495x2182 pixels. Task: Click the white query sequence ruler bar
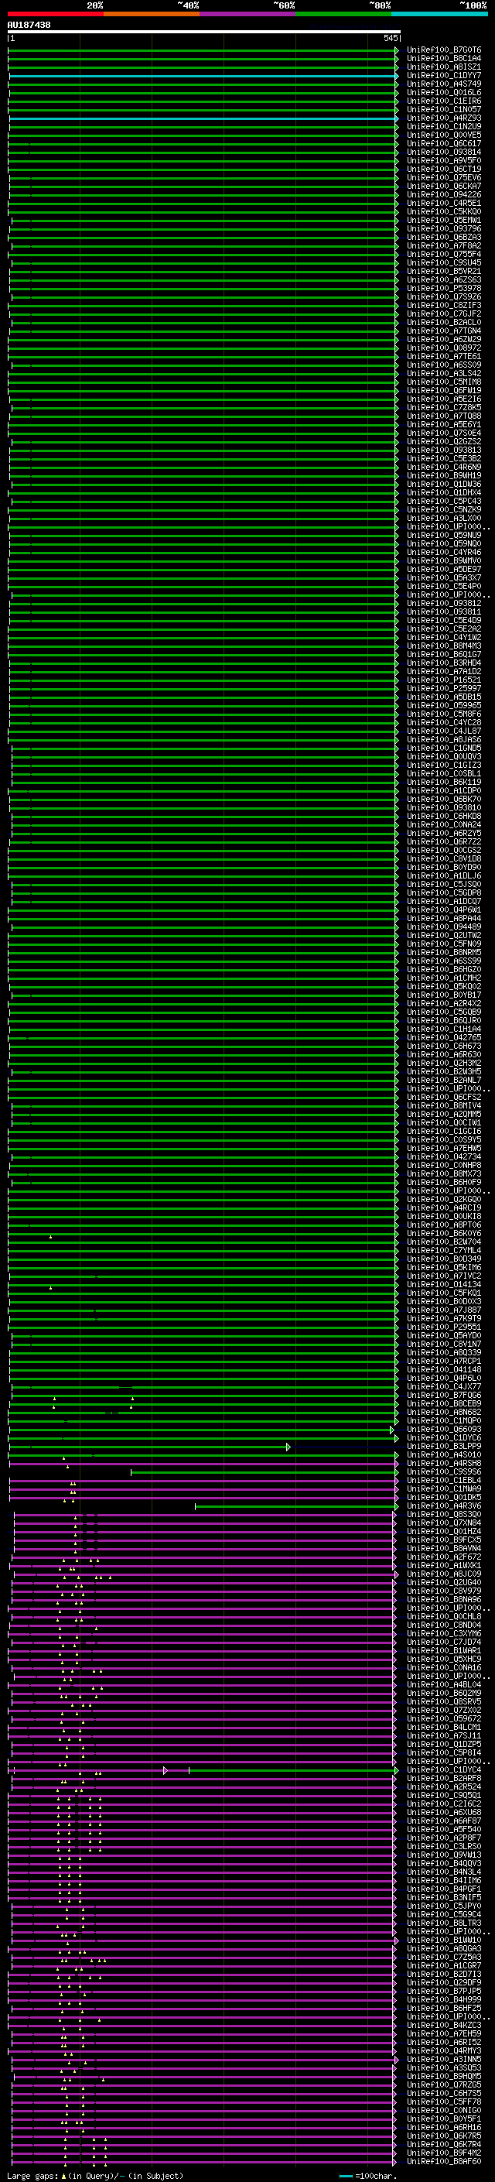(x=203, y=31)
